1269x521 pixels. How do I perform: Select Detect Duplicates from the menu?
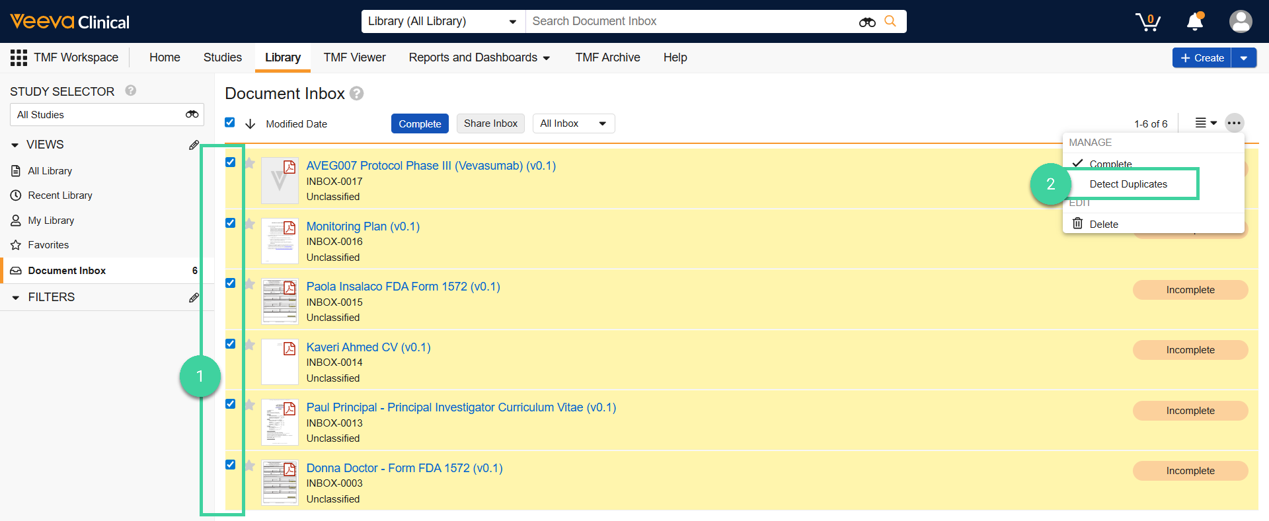1128,184
